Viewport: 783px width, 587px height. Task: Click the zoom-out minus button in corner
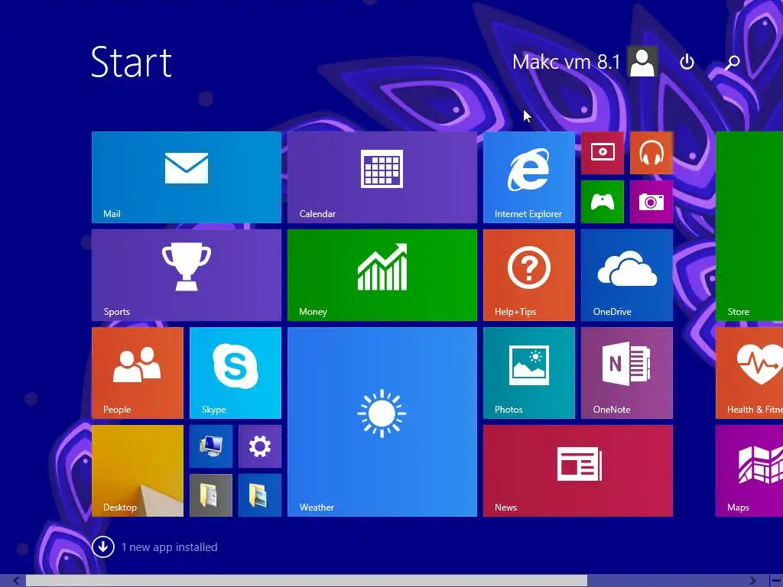pyautogui.click(x=776, y=581)
